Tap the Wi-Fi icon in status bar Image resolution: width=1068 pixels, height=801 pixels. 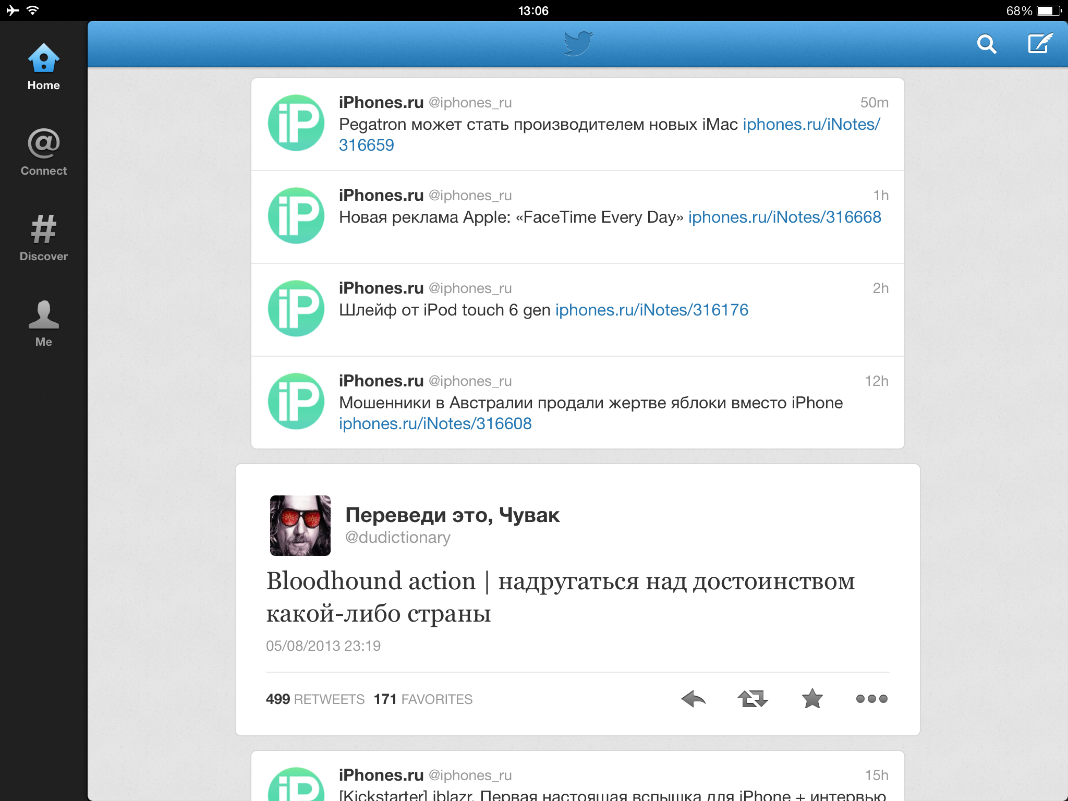pyautogui.click(x=33, y=10)
